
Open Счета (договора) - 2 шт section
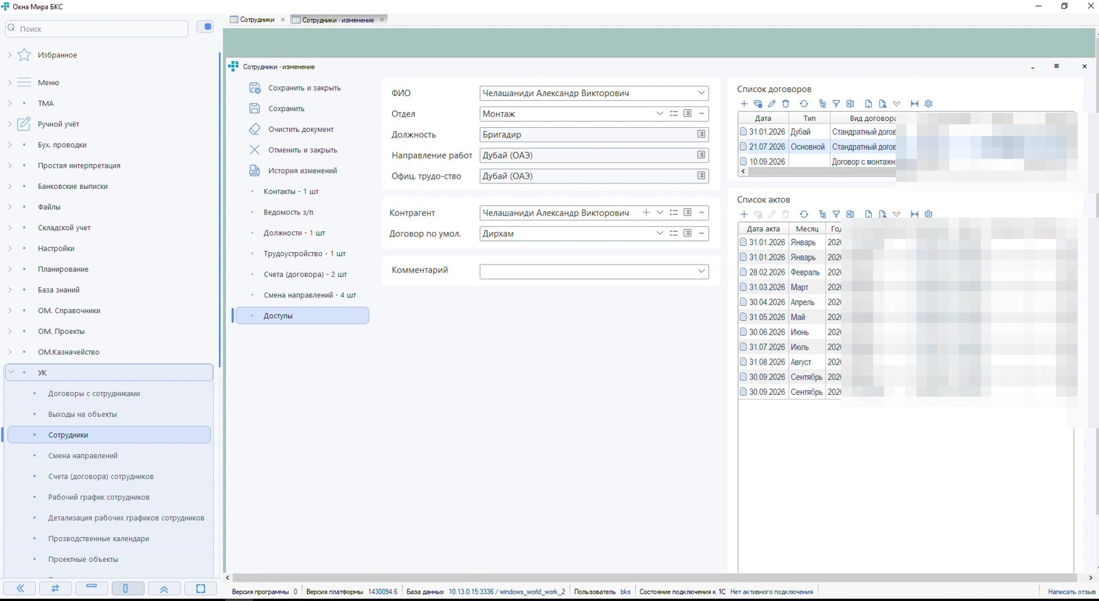tap(305, 275)
